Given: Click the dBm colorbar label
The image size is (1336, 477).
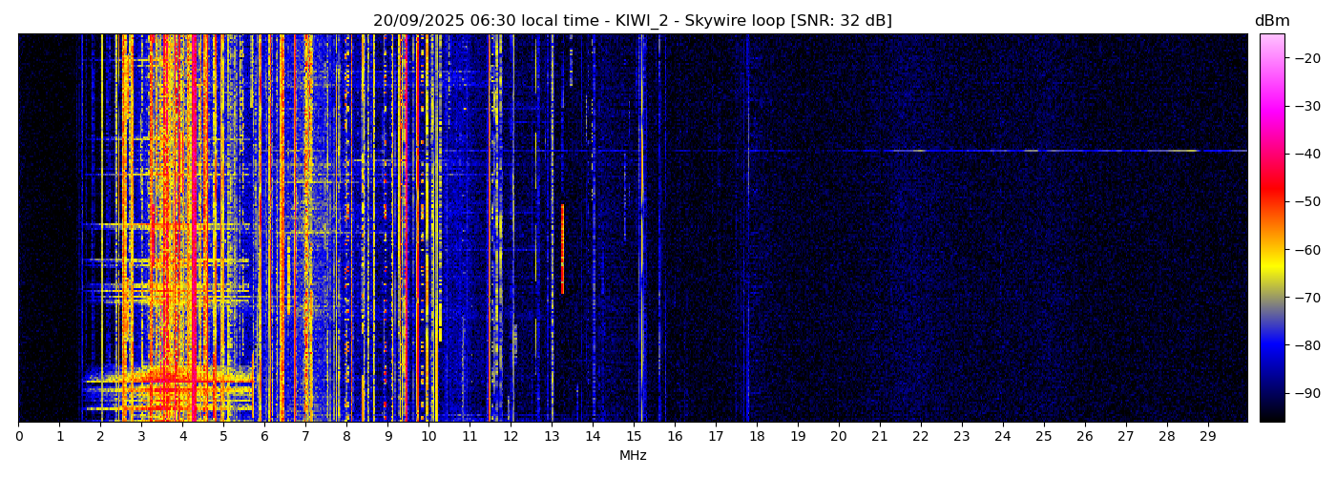Looking at the screenshot, I should click(1271, 21).
